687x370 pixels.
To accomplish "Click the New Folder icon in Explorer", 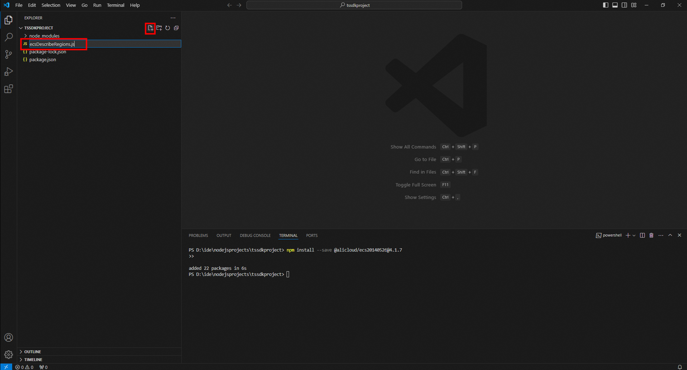I will [x=159, y=28].
